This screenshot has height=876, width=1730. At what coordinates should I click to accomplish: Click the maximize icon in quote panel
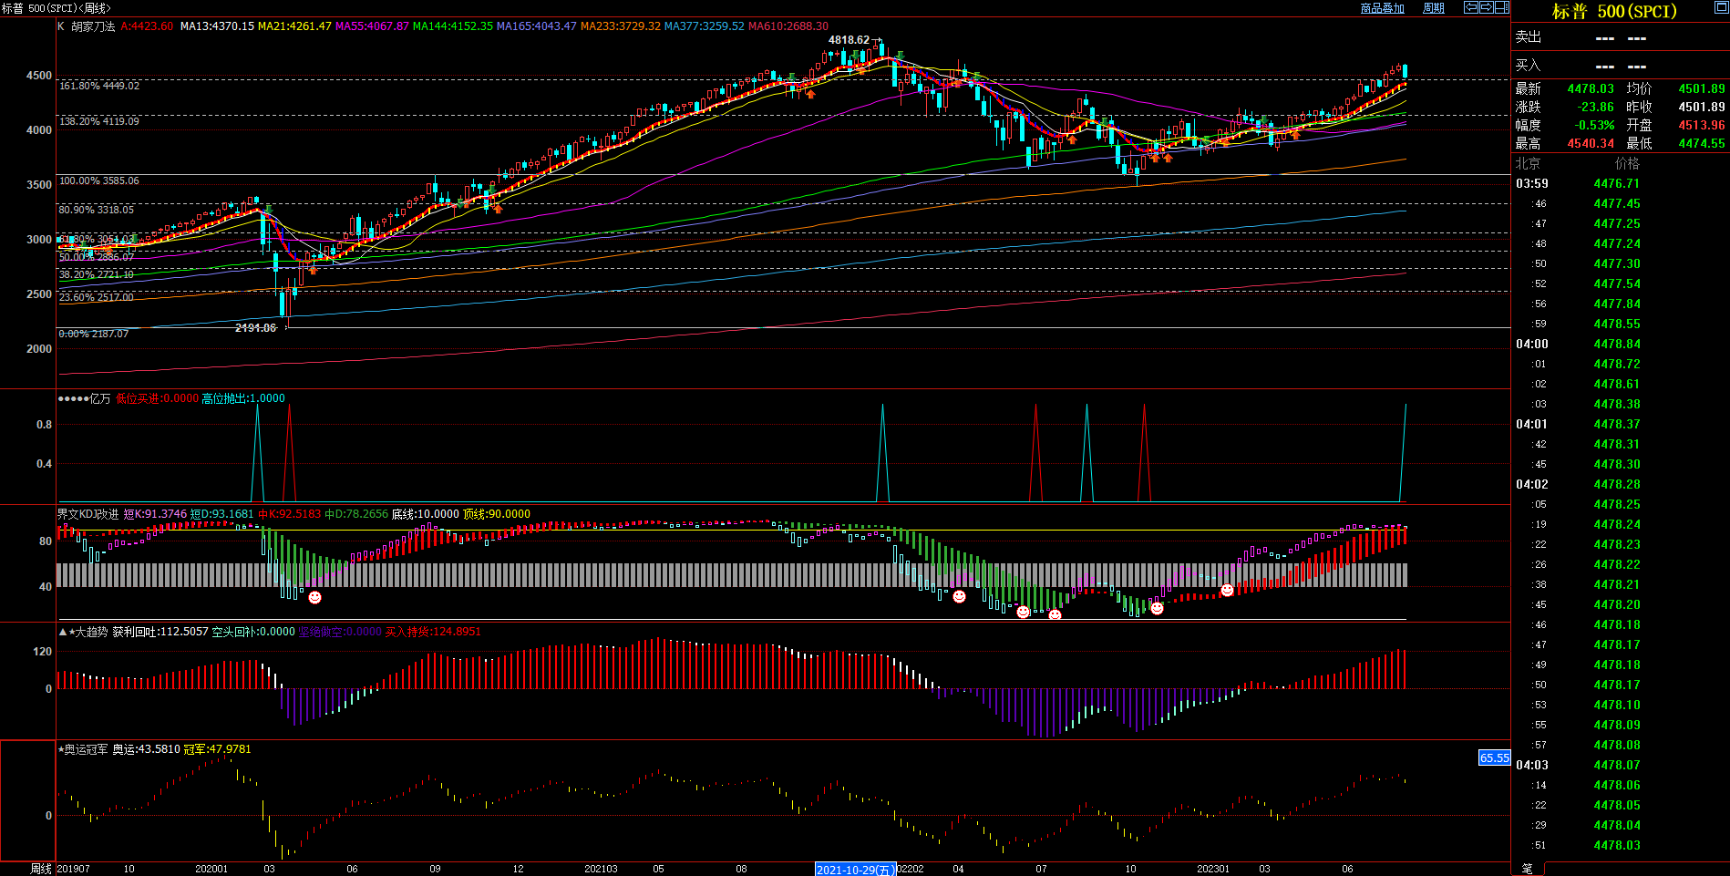pyautogui.click(x=1721, y=7)
